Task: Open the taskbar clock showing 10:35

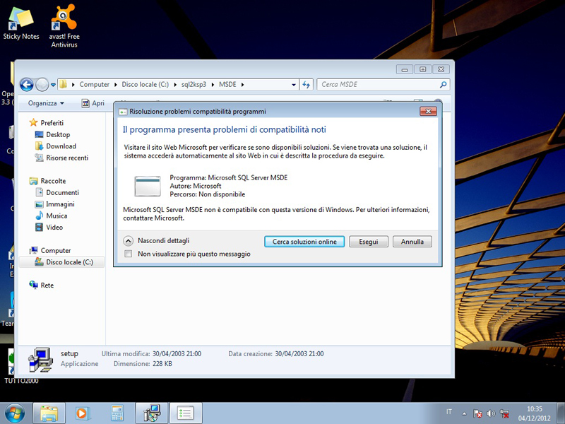Action: [x=535, y=413]
